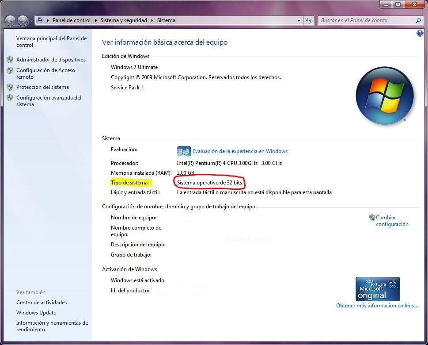Click the shield icon beside Protección del sistema

[10, 87]
